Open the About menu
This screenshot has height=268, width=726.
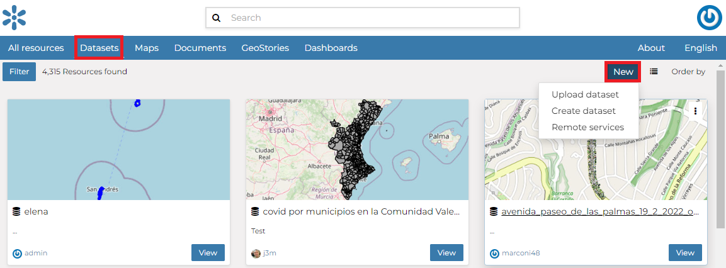[x=651, y=48]
